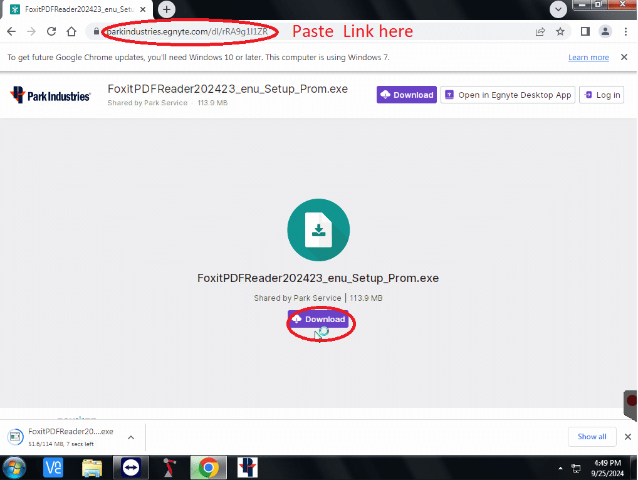Open the Chrome profile avatar

click(x=605, y=31)
